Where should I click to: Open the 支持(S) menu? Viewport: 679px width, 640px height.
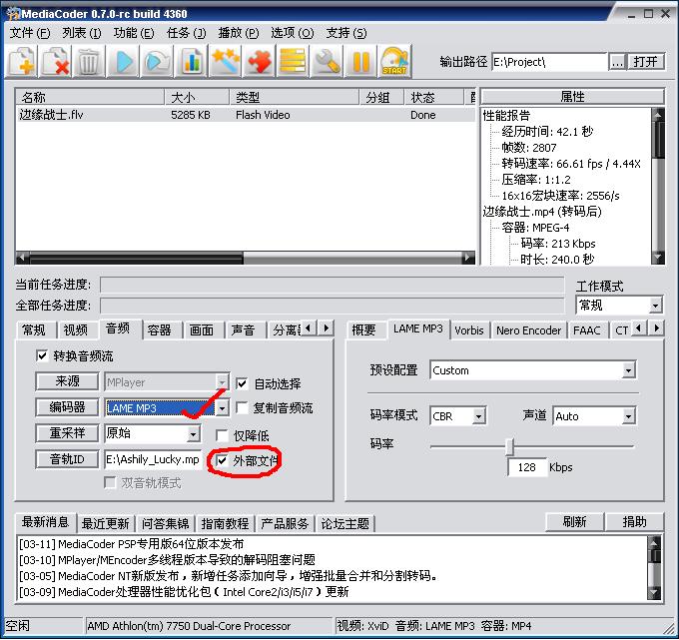346,33
